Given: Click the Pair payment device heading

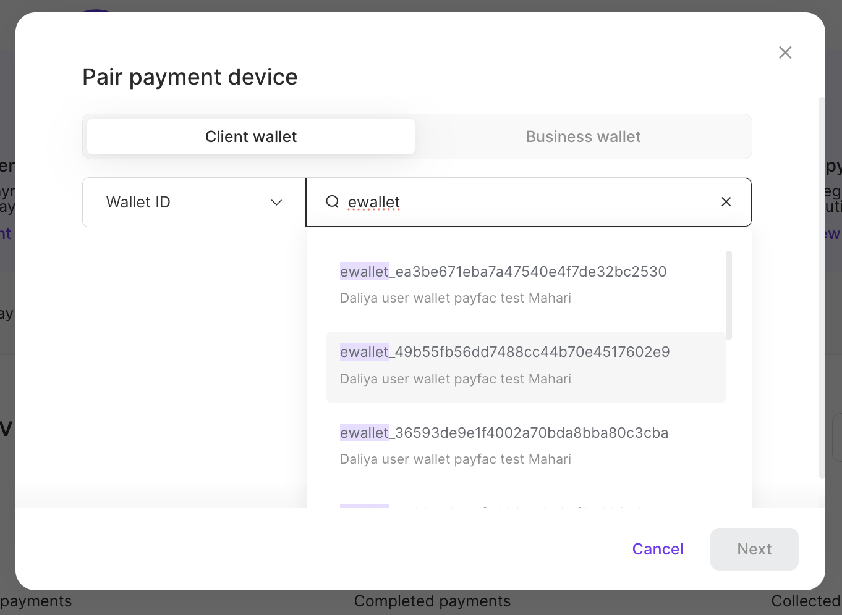Looking at the screenshot, I should 190,77.
